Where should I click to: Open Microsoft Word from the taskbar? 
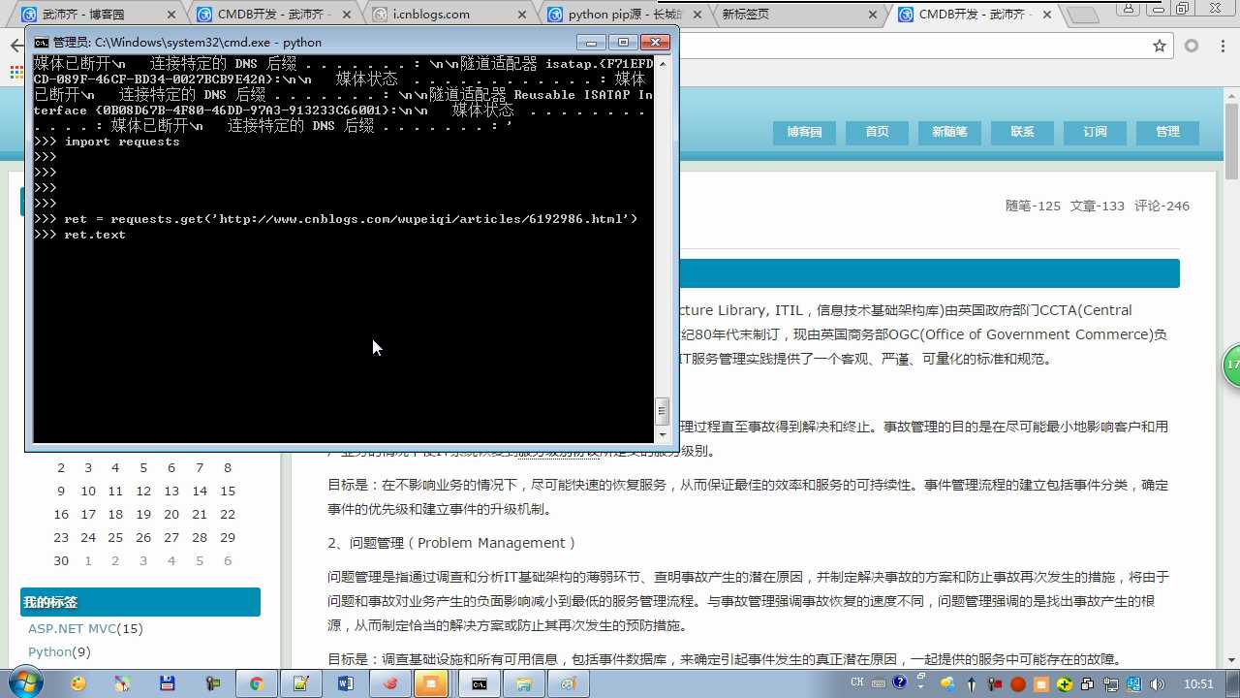pos(346,683)
